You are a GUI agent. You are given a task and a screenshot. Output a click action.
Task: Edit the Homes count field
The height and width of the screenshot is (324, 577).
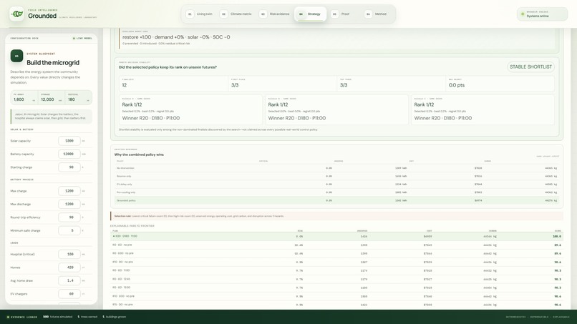click(x=69, y=267)
